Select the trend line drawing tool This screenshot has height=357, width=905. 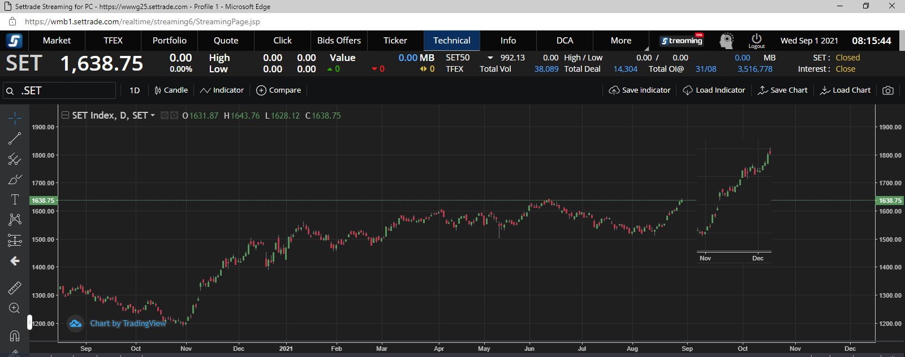click(15, 138)
